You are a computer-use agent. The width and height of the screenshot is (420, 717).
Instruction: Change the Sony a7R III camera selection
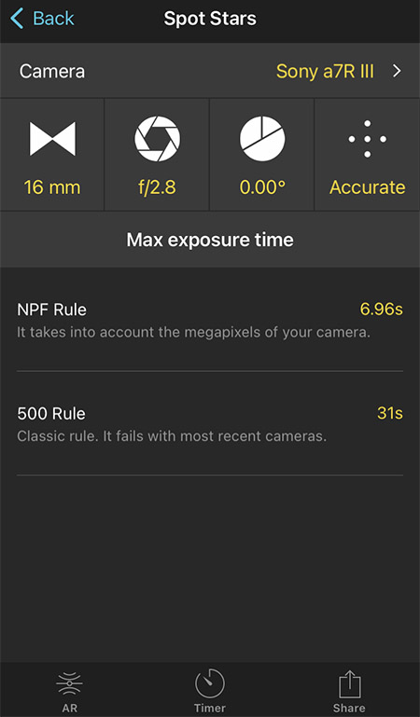click(325, 72)
